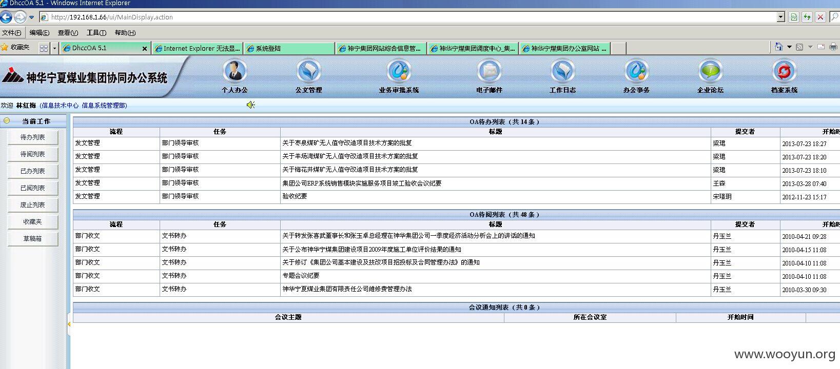Open the 档案系统 module icon
The image size is (840, 369).
tap(784, 71)
